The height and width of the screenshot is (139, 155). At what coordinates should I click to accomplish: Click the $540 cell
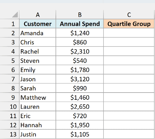(80, 60)
